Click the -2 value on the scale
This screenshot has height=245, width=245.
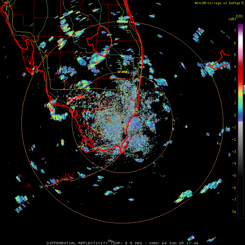[x=234, y=140]
